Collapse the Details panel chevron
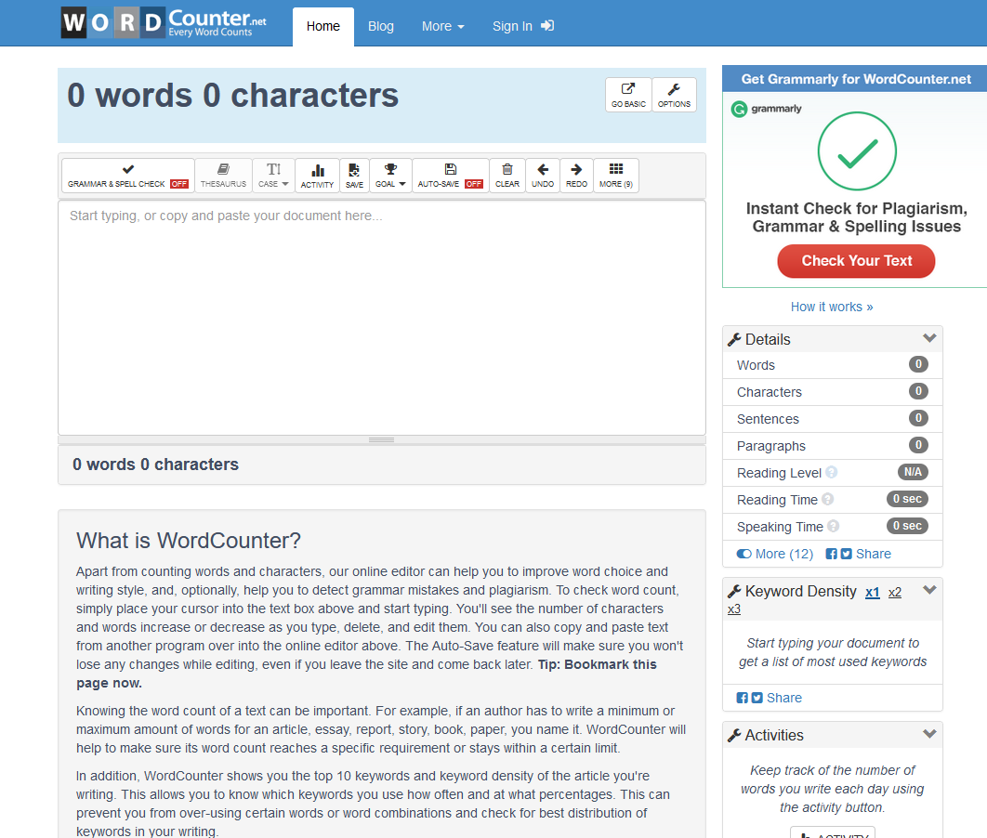Viewport: 987px width, 838px height. click(929, 338)
